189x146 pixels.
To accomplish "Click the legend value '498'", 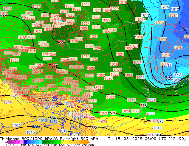I will 23,145.
